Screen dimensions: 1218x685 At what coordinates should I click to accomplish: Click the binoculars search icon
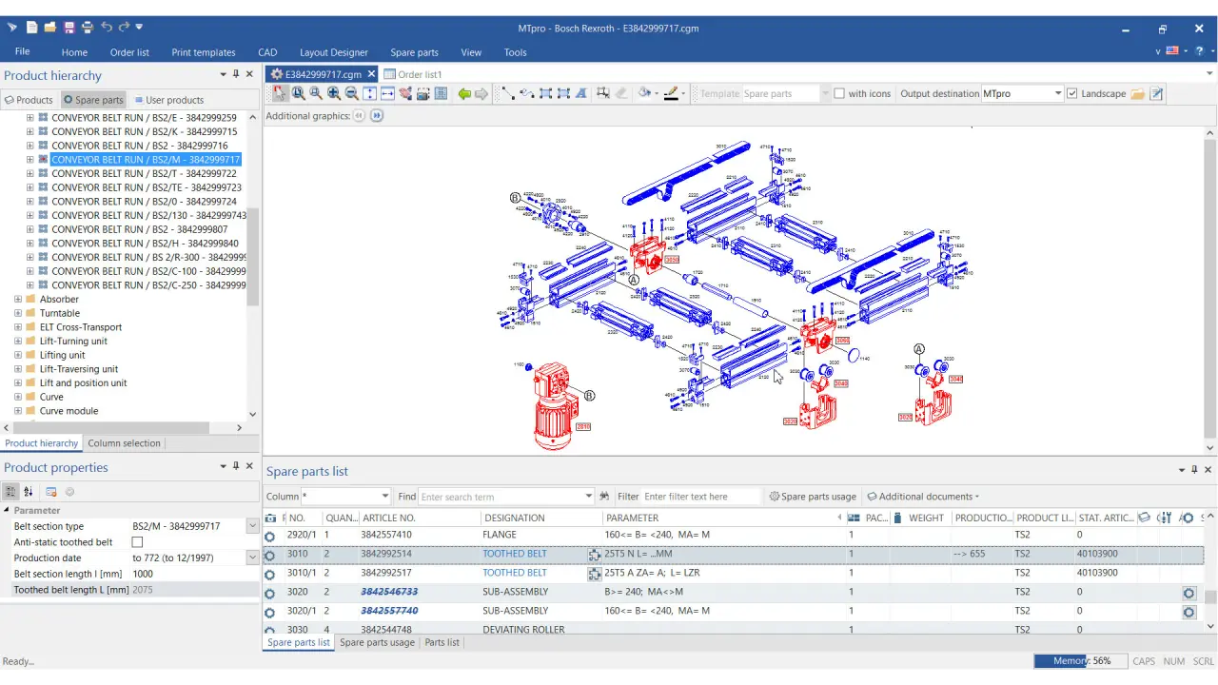(604, 497)
